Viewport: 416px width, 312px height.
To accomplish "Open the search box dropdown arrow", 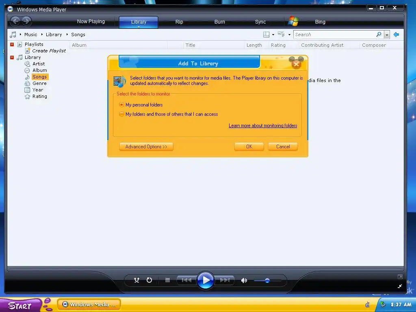I will (x=387, y=35).
